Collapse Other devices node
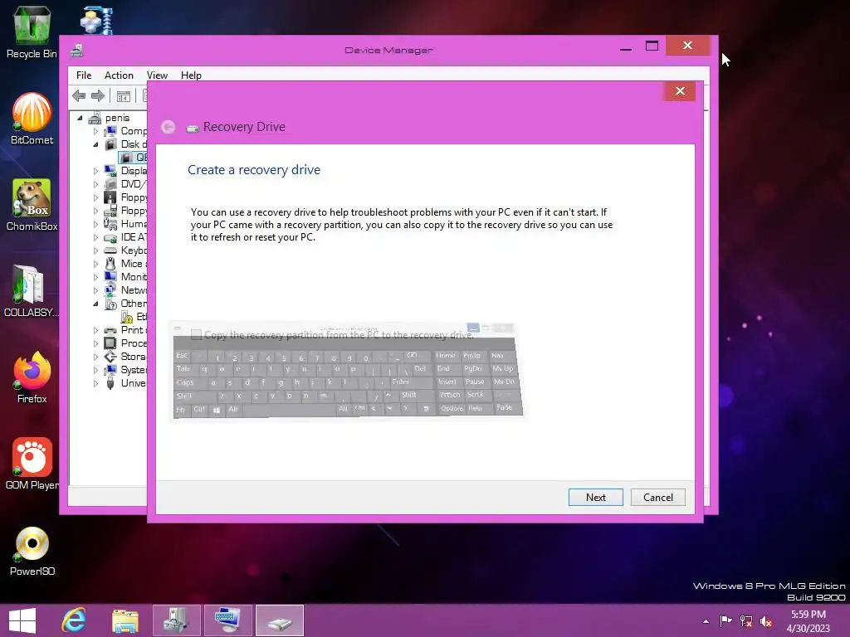This screenshot has height=637, width=850. (x=96, y=304)
